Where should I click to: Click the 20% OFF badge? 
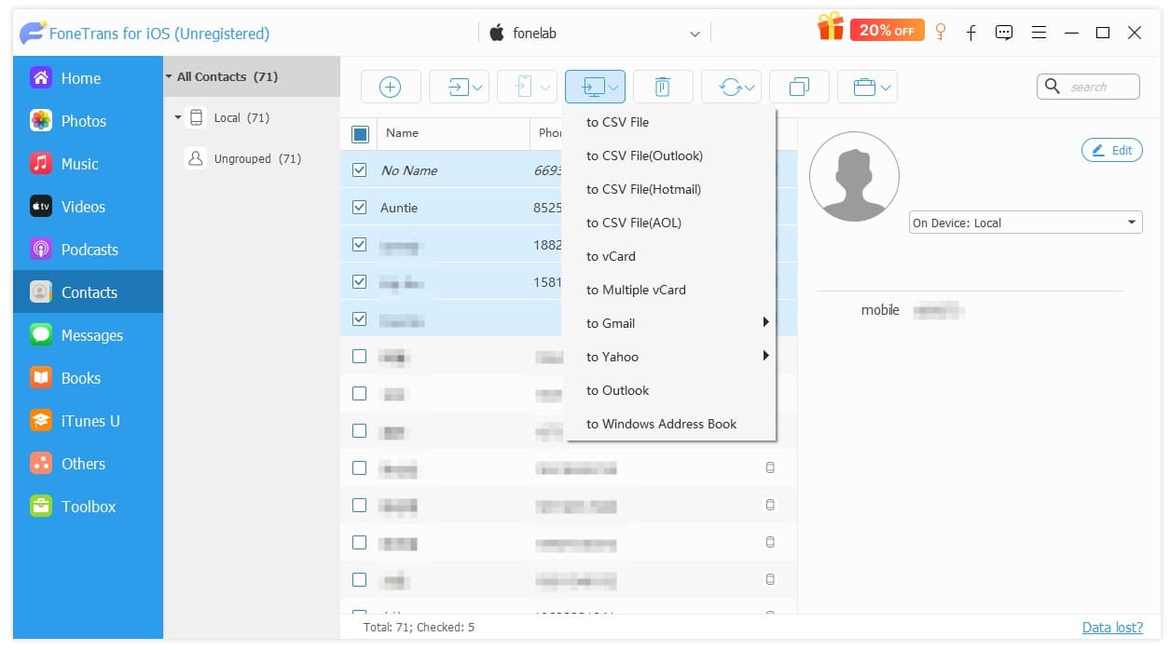click(x=887, y=31)
